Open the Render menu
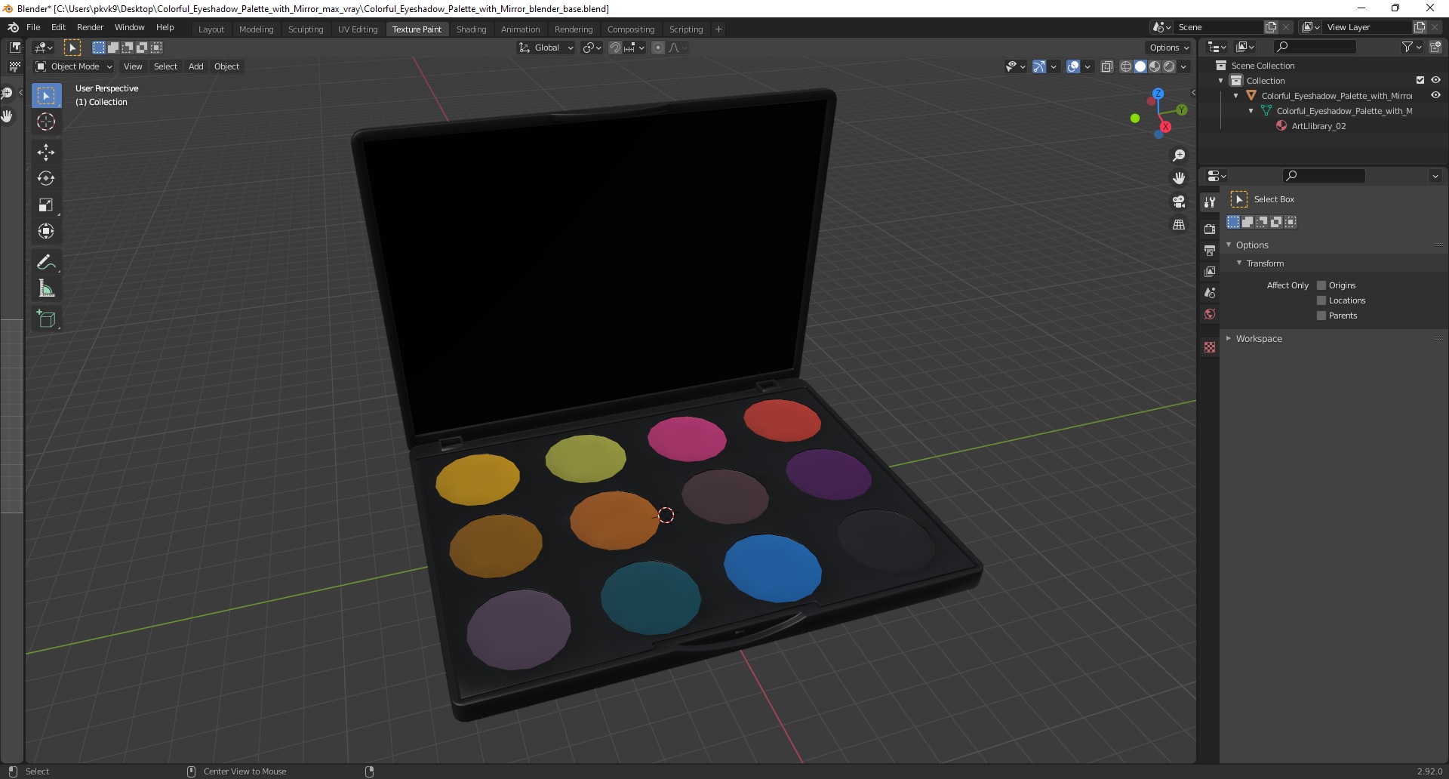Viewport: 1449px width, 779px height. (x=90, y=27)
